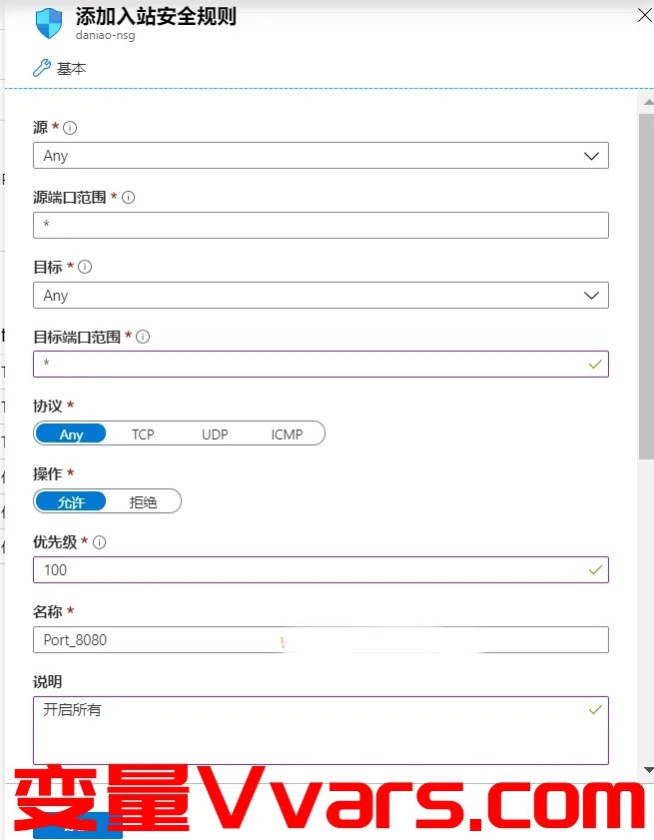Click the scroll down arrow on the panel scrollbar
The width and height of the screenshot is (654, 840).
[648, 770]
